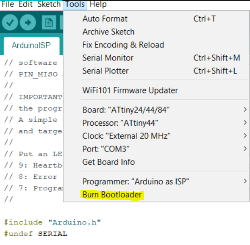Switch to the ArduinoISP tab
Screen dimensions: 250x245
point(31,45)
